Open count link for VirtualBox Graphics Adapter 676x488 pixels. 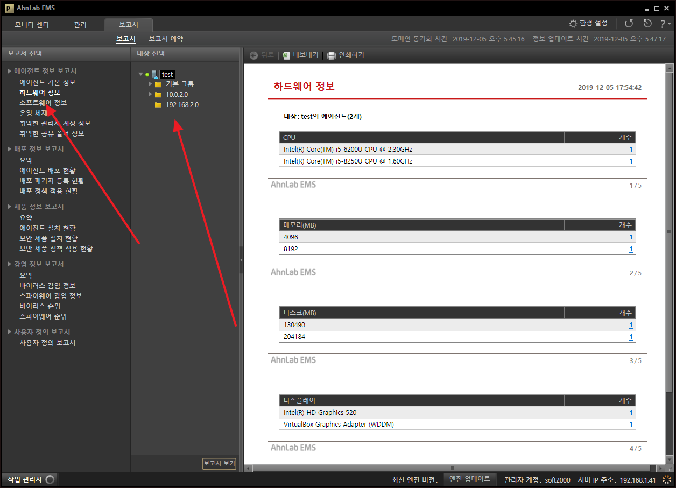coord(631,425)
